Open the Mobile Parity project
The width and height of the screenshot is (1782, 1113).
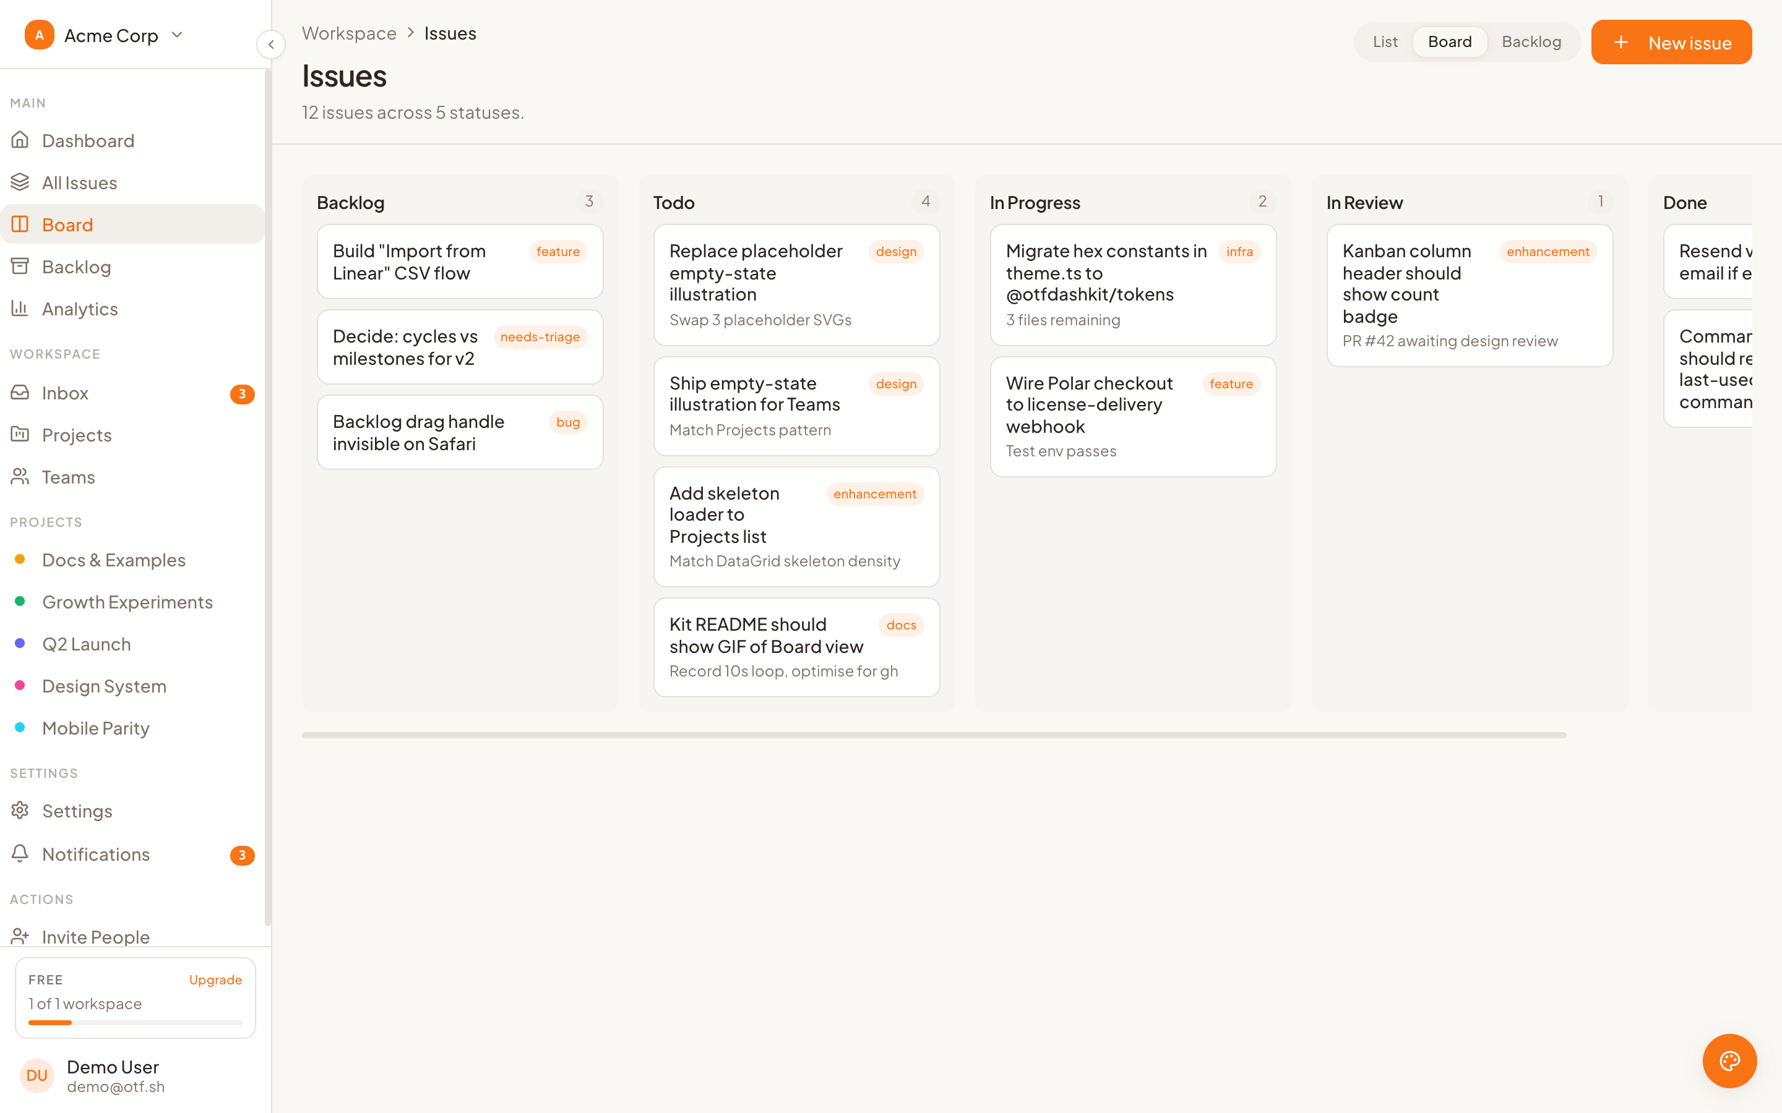pos(132,727)
